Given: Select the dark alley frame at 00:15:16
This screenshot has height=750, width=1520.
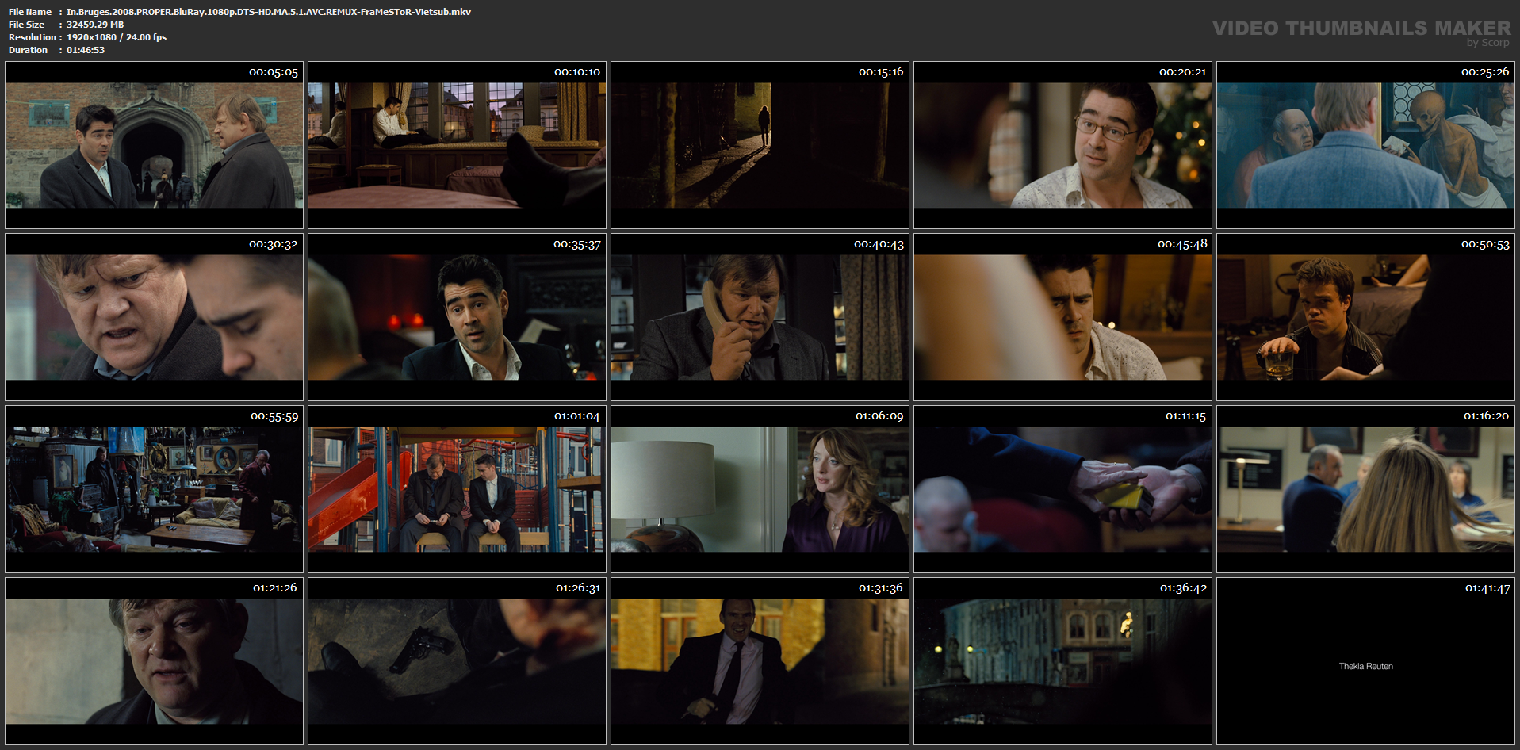Looking at the screenshot, I should click(x=760, y=145).
